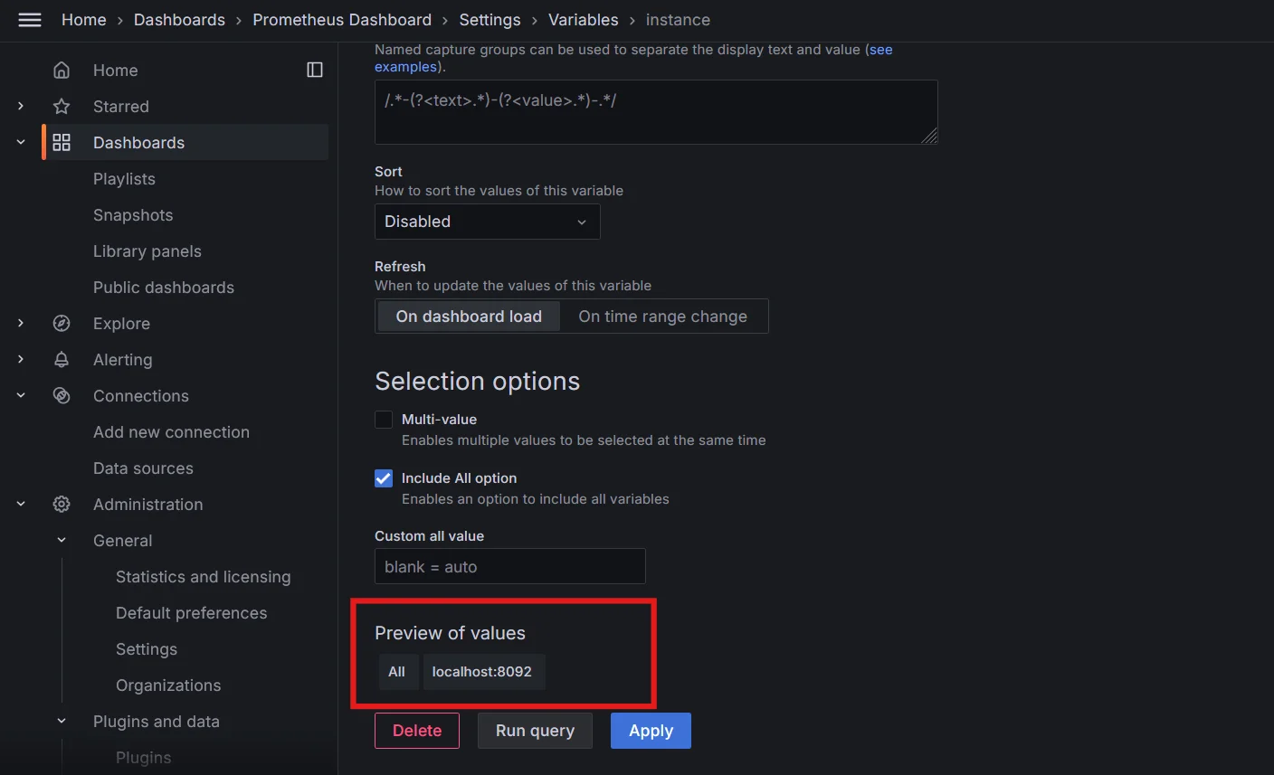
Task: Enable the Multi-value checkbox
Action: [x=384, y=420]
